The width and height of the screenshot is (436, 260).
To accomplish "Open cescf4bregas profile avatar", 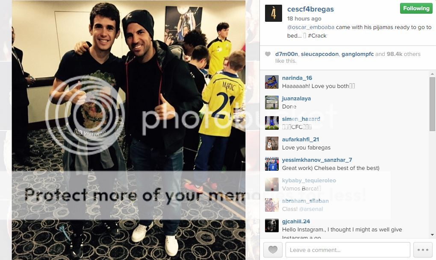I will tap(273, 13).
